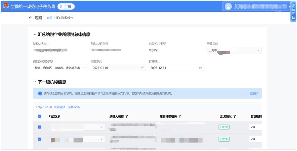Screen dimensions: 297x151
Task: Open the 跨地区转移类型 dropdown
Action: click(60, 68)
